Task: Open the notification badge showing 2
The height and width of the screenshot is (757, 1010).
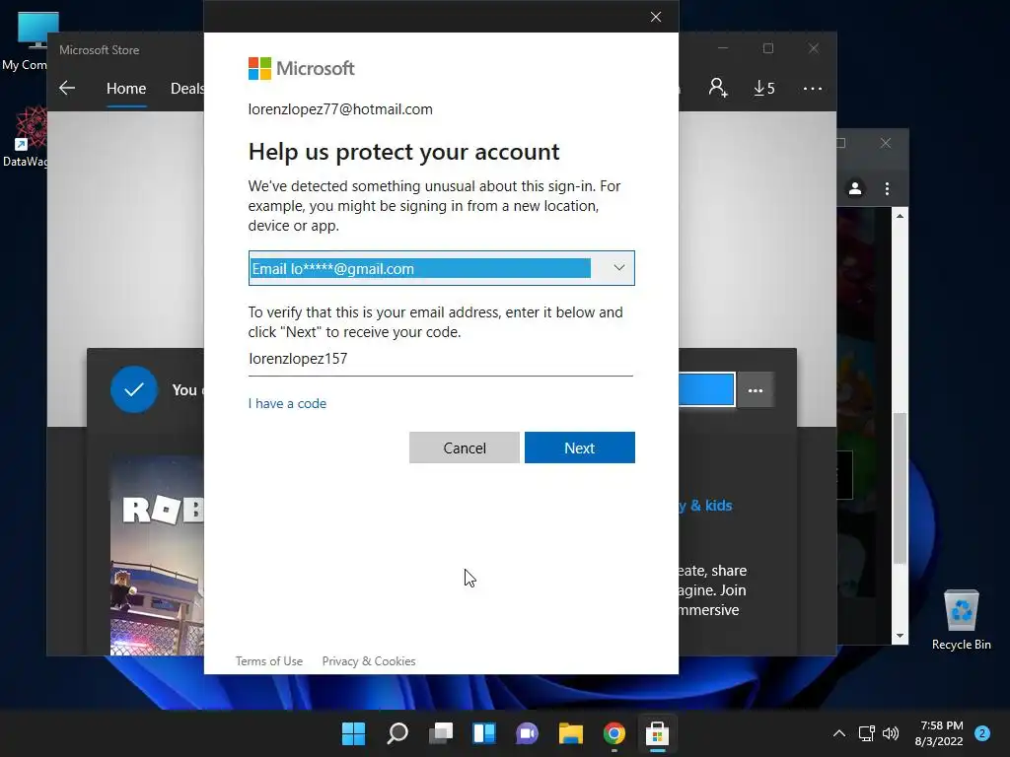Action: (x=982, y=733)
